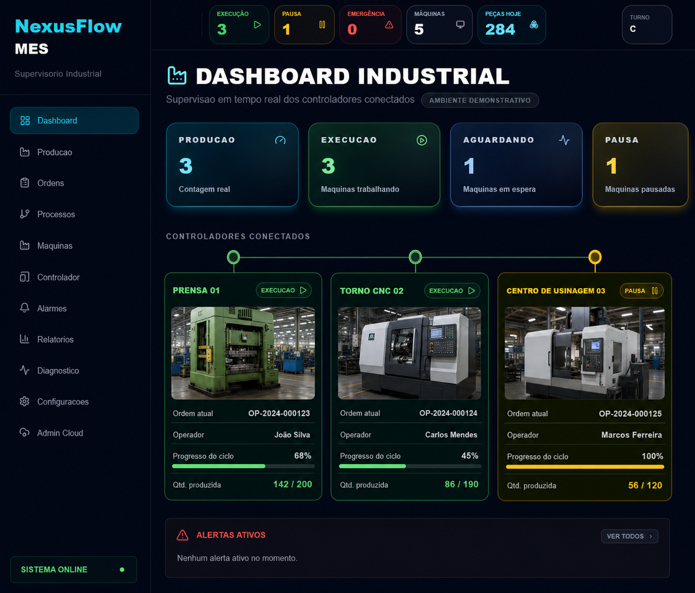The image size is (695, 593).
Task: Click the Diagnostico pulse icon
Action: [x=25, y=370]
